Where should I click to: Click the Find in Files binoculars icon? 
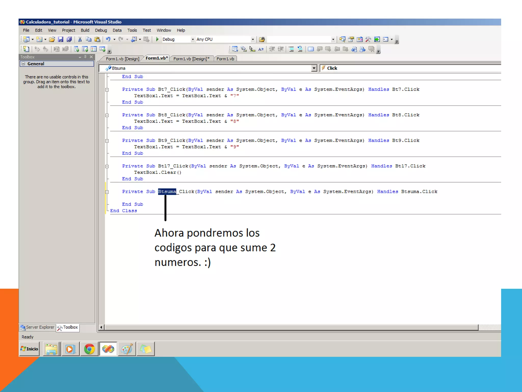(x=262, y=39)
